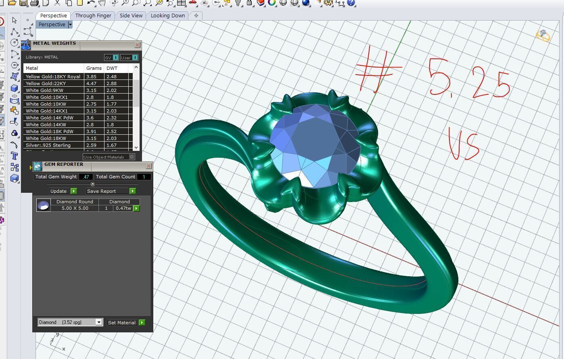This screenshot has height=359, width=564.
Task: Open Options with the gear icon
Action: 328,3
